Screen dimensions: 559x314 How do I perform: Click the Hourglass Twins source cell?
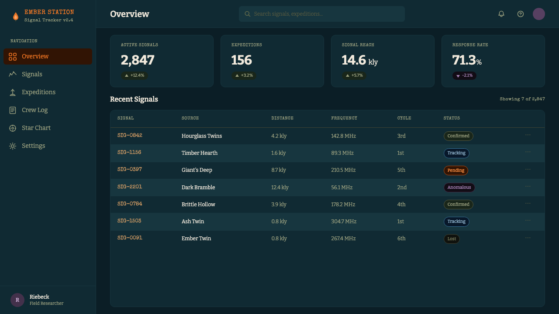(x=202, y=136)
